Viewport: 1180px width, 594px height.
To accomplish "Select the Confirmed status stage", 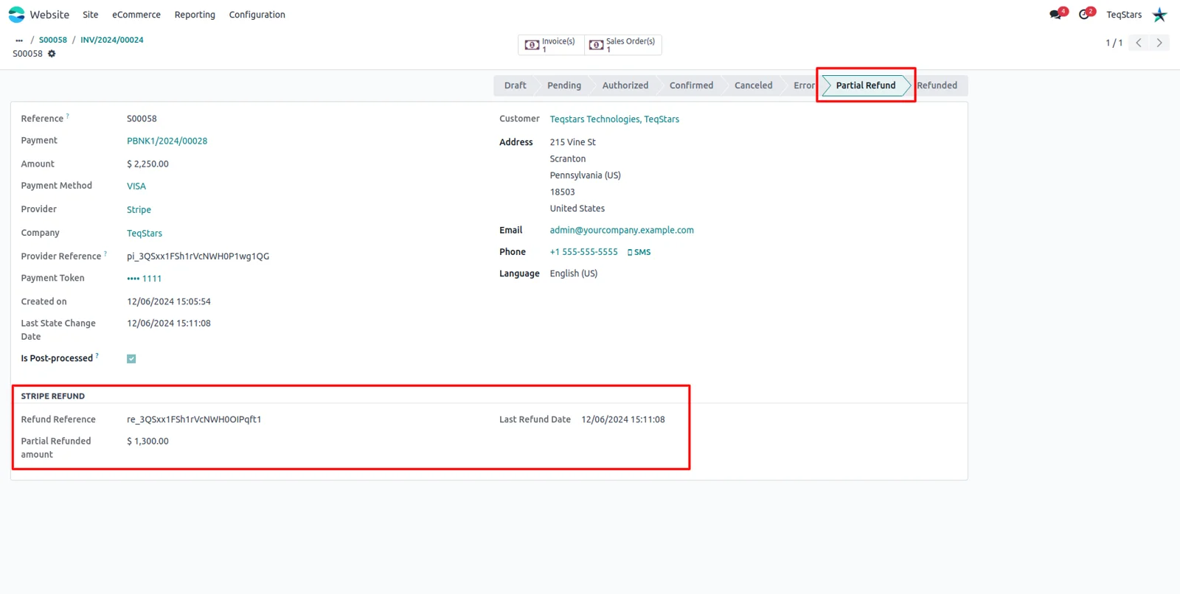I will pyautogui.click(x=691, y=85).
